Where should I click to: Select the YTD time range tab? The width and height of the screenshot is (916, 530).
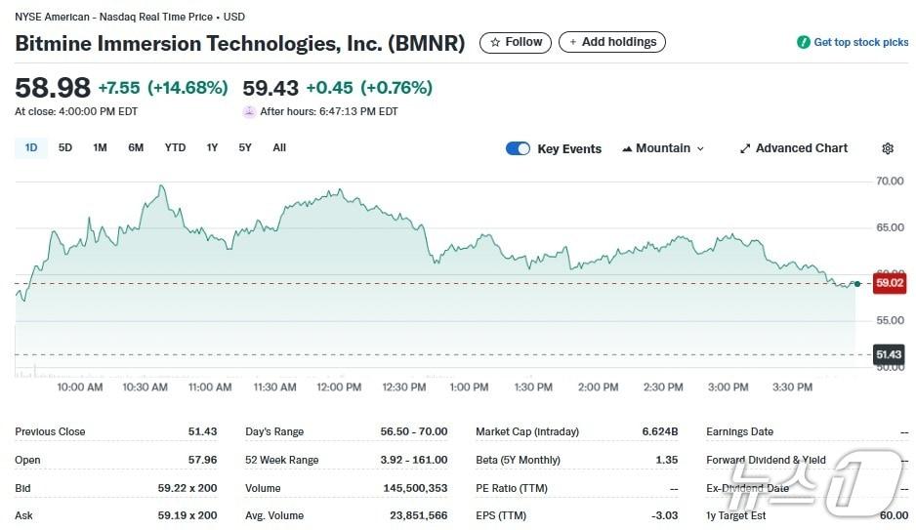click(175, 147)
